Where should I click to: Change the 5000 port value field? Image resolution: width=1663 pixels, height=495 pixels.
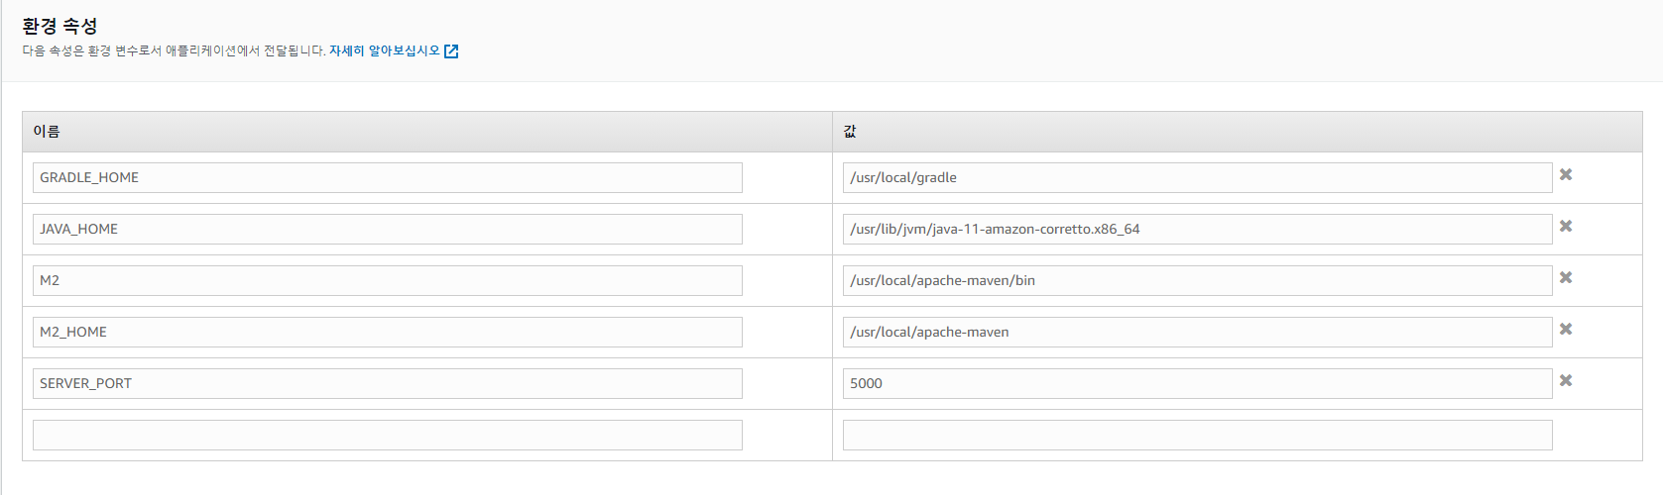[1196, 384]
